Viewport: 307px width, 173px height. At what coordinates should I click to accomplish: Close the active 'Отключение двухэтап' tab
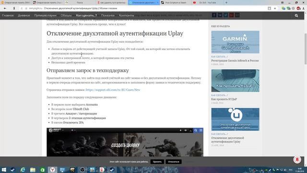pos(158,2)
